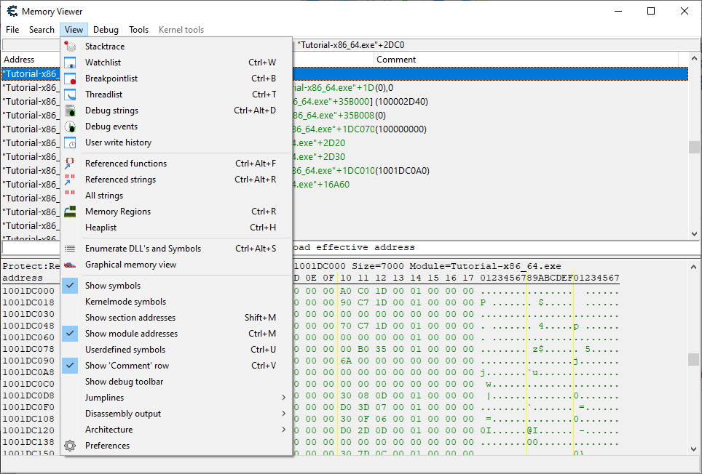Click the Debug strings icon
Screen dimensions: 702x474
(x=71, y=111)
